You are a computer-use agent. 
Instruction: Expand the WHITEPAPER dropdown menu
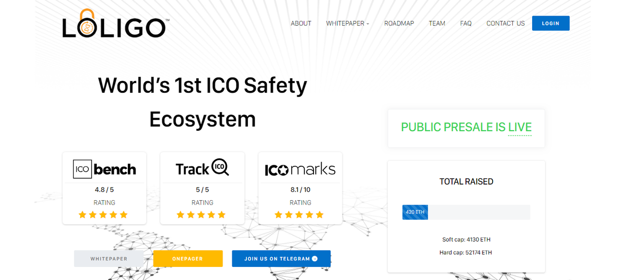(x=347, y=23)
